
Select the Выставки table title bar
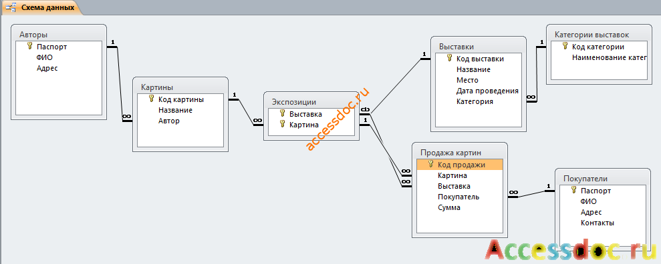click(x=479, y=46)
